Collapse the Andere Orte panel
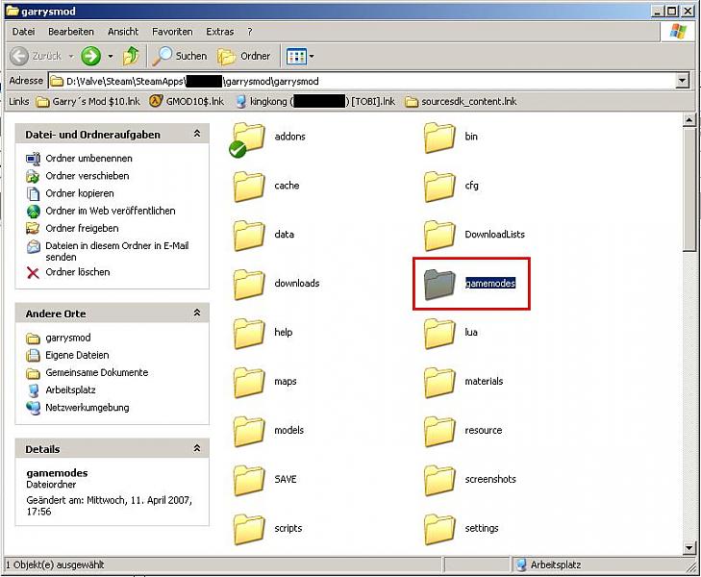 (197, 314)
